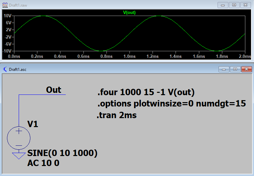Click the Out wire on the schematic
Image resolution: width=254 pixels, height=176 pixels.
(42, 94)
